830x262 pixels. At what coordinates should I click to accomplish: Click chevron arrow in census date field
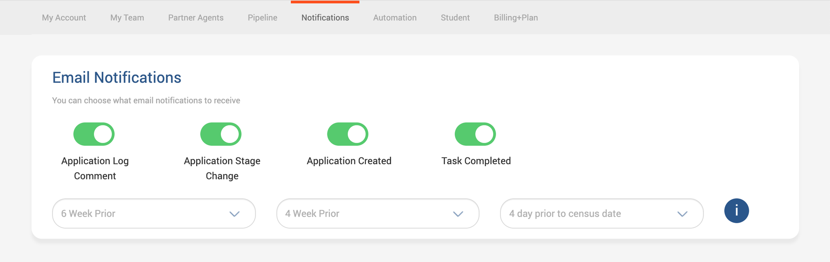[x=682, y=214]
